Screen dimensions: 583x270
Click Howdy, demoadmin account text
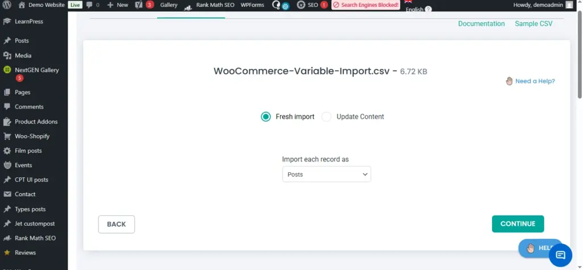(538, 5)
